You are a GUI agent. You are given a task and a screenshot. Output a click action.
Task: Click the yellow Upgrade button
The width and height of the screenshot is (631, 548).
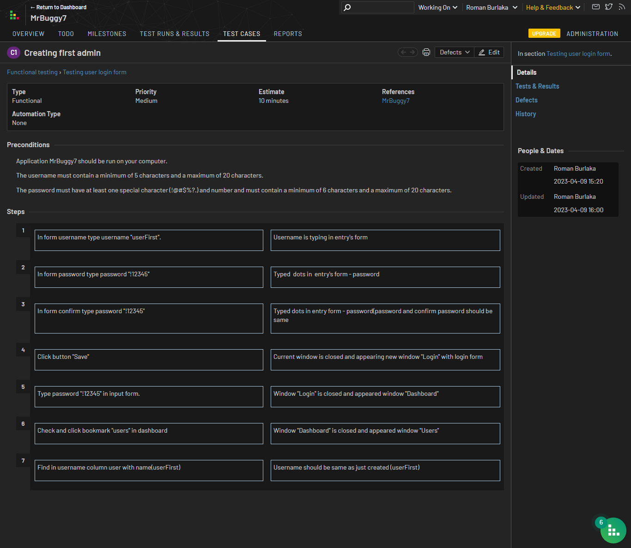pyautogui.click(x=544, y=34)
